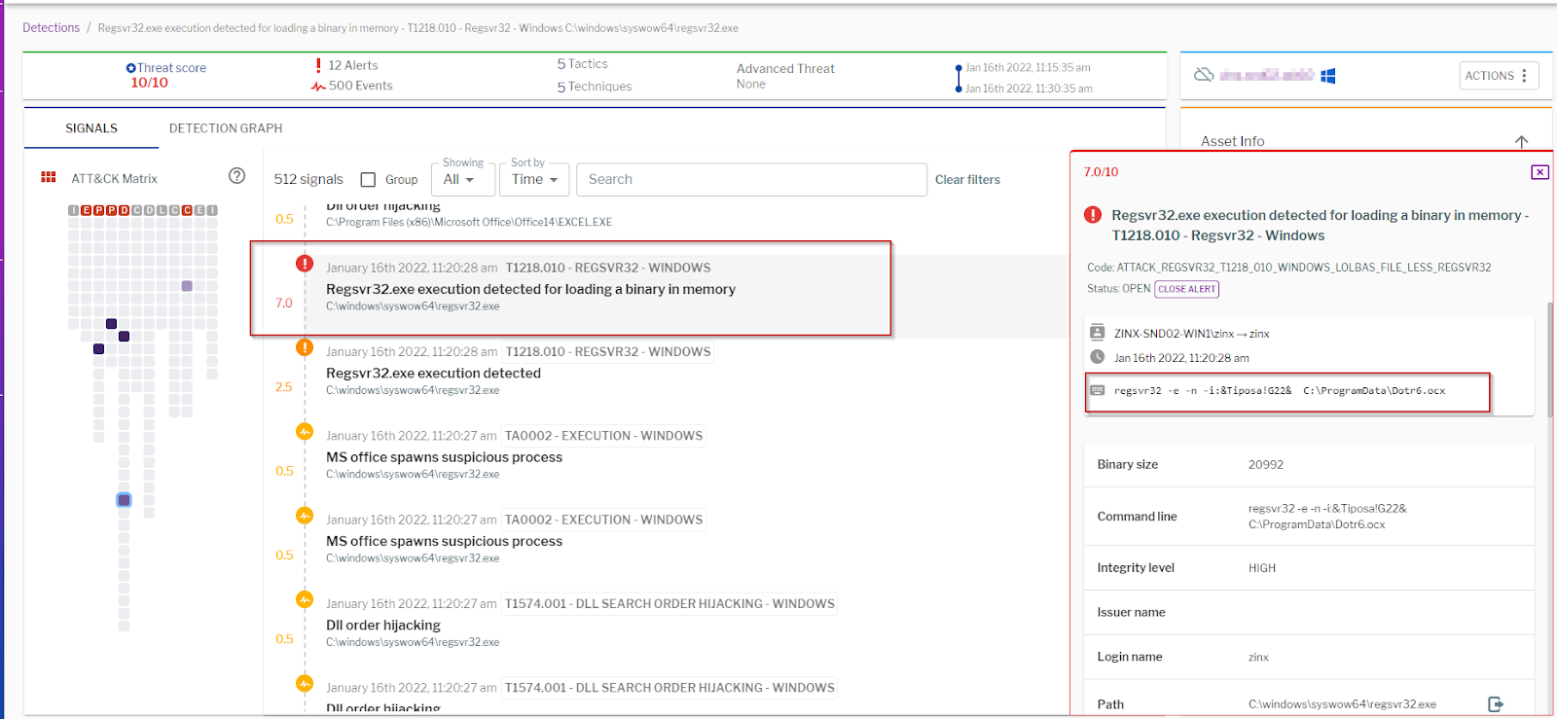This screenshot has height=719, width=1557.
Task: Click the Windows logo icon on the asset card
Action: pyautogui.click(x=1327, y=75)
